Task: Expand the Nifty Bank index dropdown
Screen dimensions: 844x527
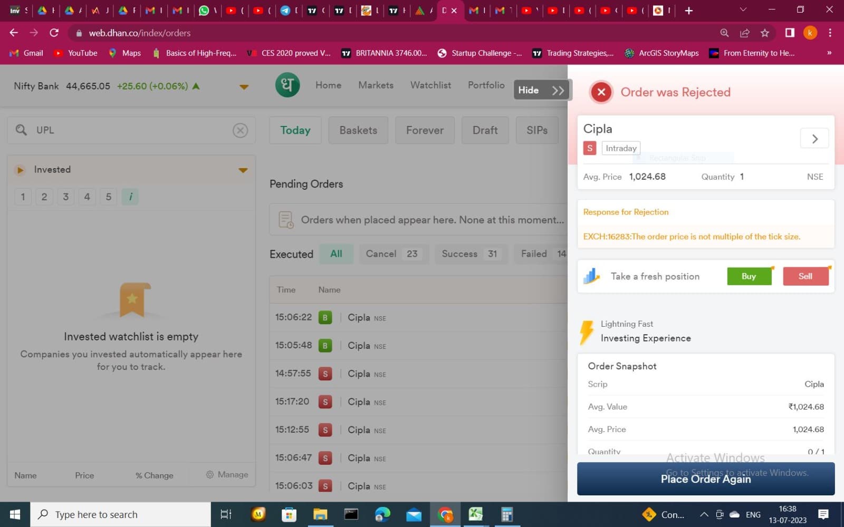Action: click(x=244, y=87)
